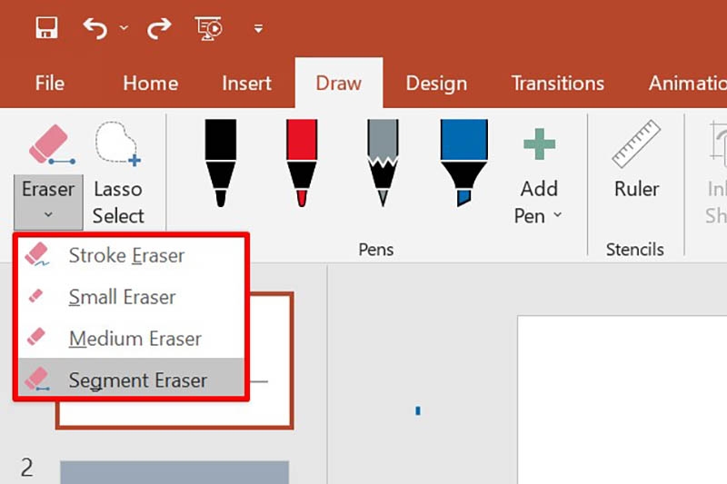Switch to the Insert tab
Image resolution: width=727 pixels, height=484 pixels.
coord(246,84)
